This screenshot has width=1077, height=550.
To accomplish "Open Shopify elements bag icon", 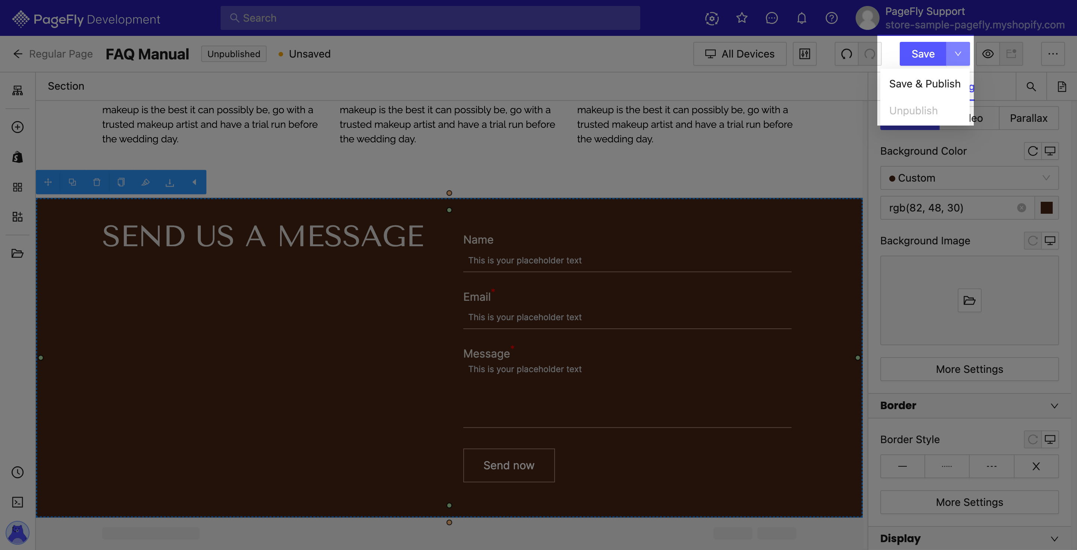I will pos(18,157).
